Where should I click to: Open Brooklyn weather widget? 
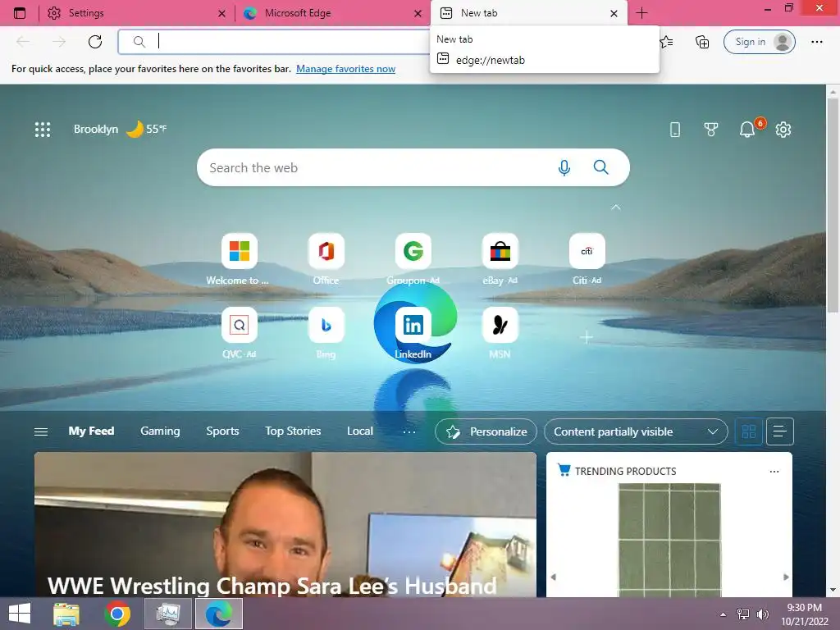(120, 129)
